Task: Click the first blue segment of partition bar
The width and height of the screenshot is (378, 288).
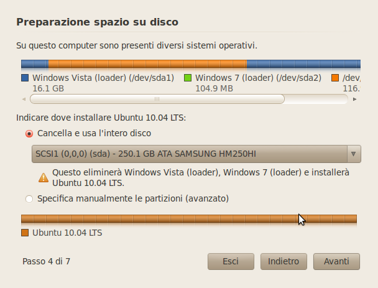Action: 34,64
